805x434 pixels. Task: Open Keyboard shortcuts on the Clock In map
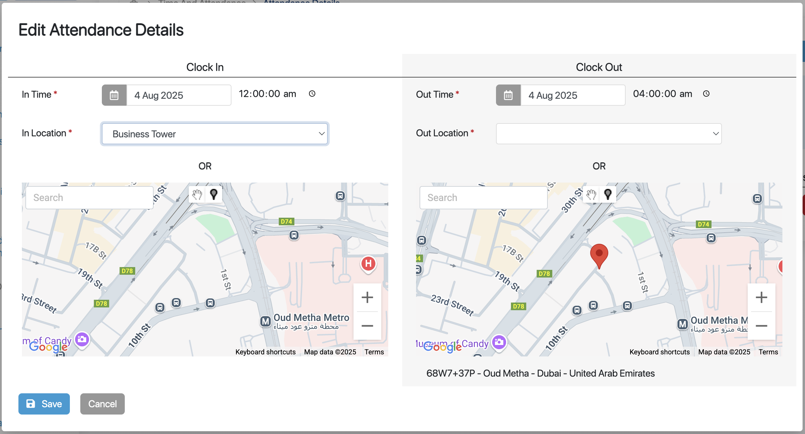click(x=265, y=352)
